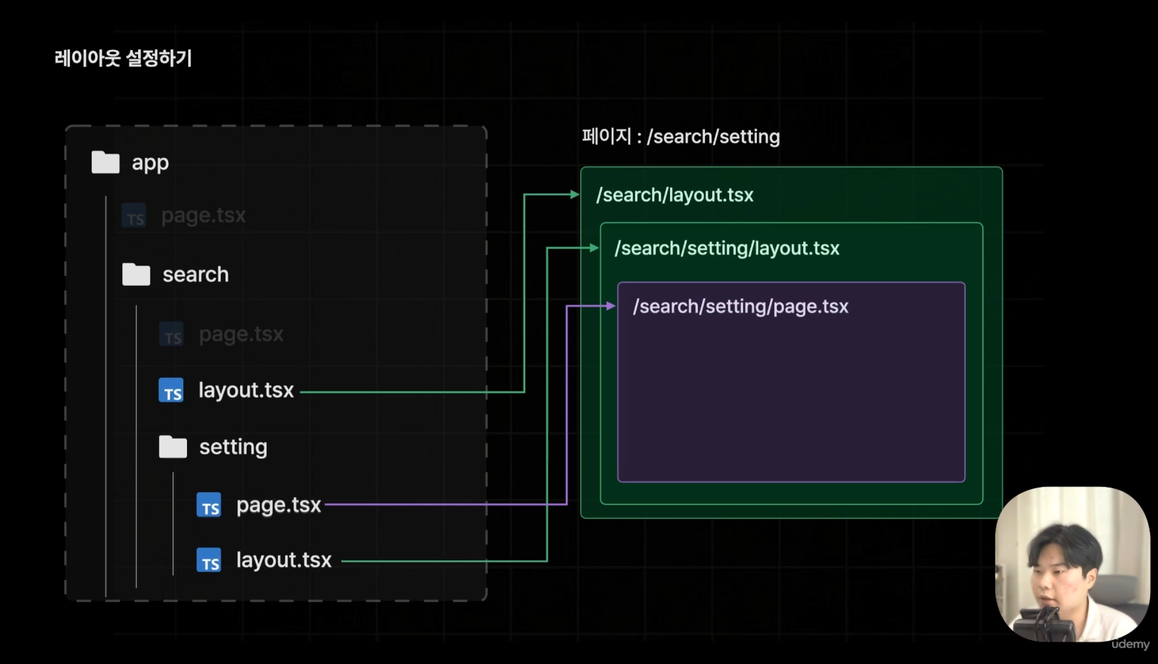Click the app folder icon
Viewport: 1158px width, 664px height.
tap(105, 162)
